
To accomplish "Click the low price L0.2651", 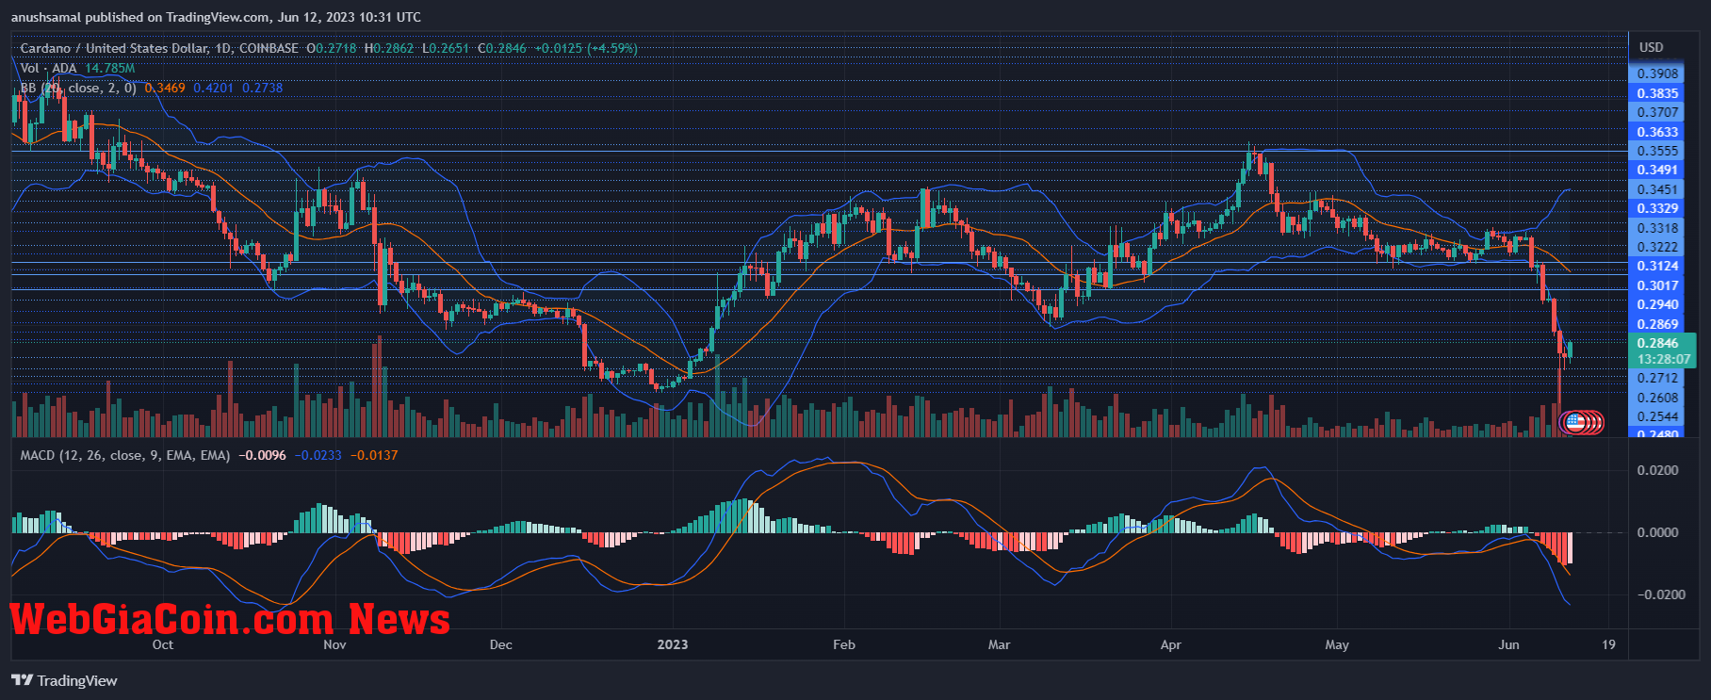I will (446, 48).
